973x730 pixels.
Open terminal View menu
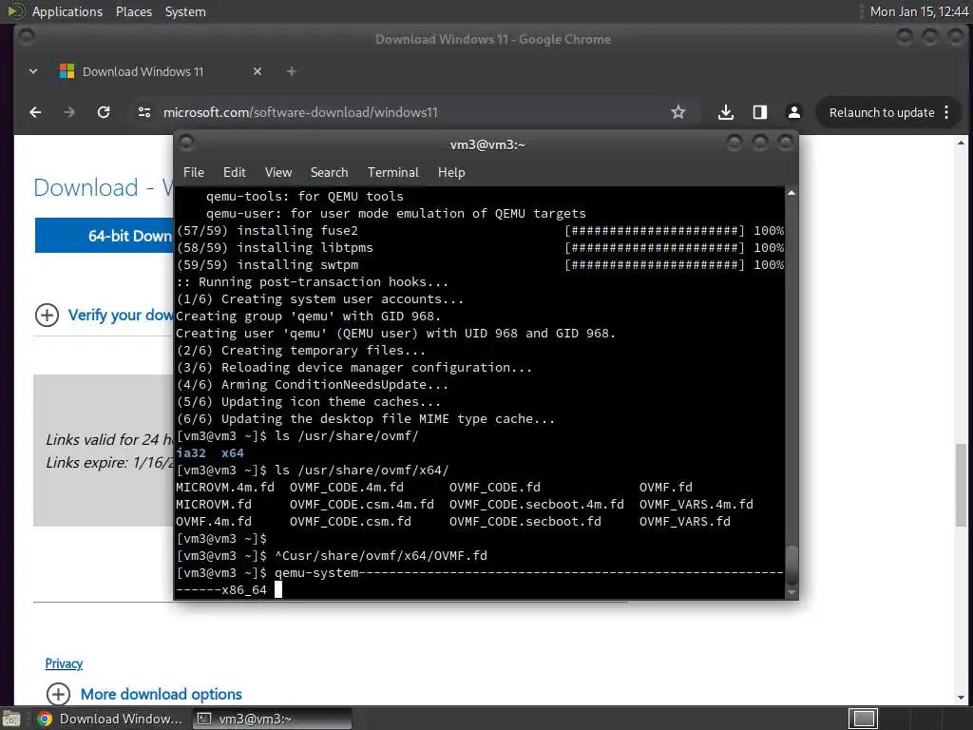click(278, 173)
